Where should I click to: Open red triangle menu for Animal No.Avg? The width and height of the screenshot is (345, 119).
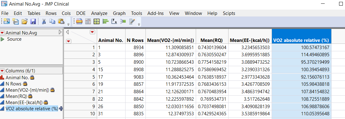coord(2,33)
